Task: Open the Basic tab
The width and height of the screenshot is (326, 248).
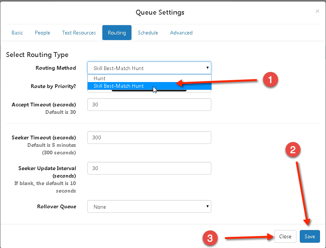Action: [17, 33]
